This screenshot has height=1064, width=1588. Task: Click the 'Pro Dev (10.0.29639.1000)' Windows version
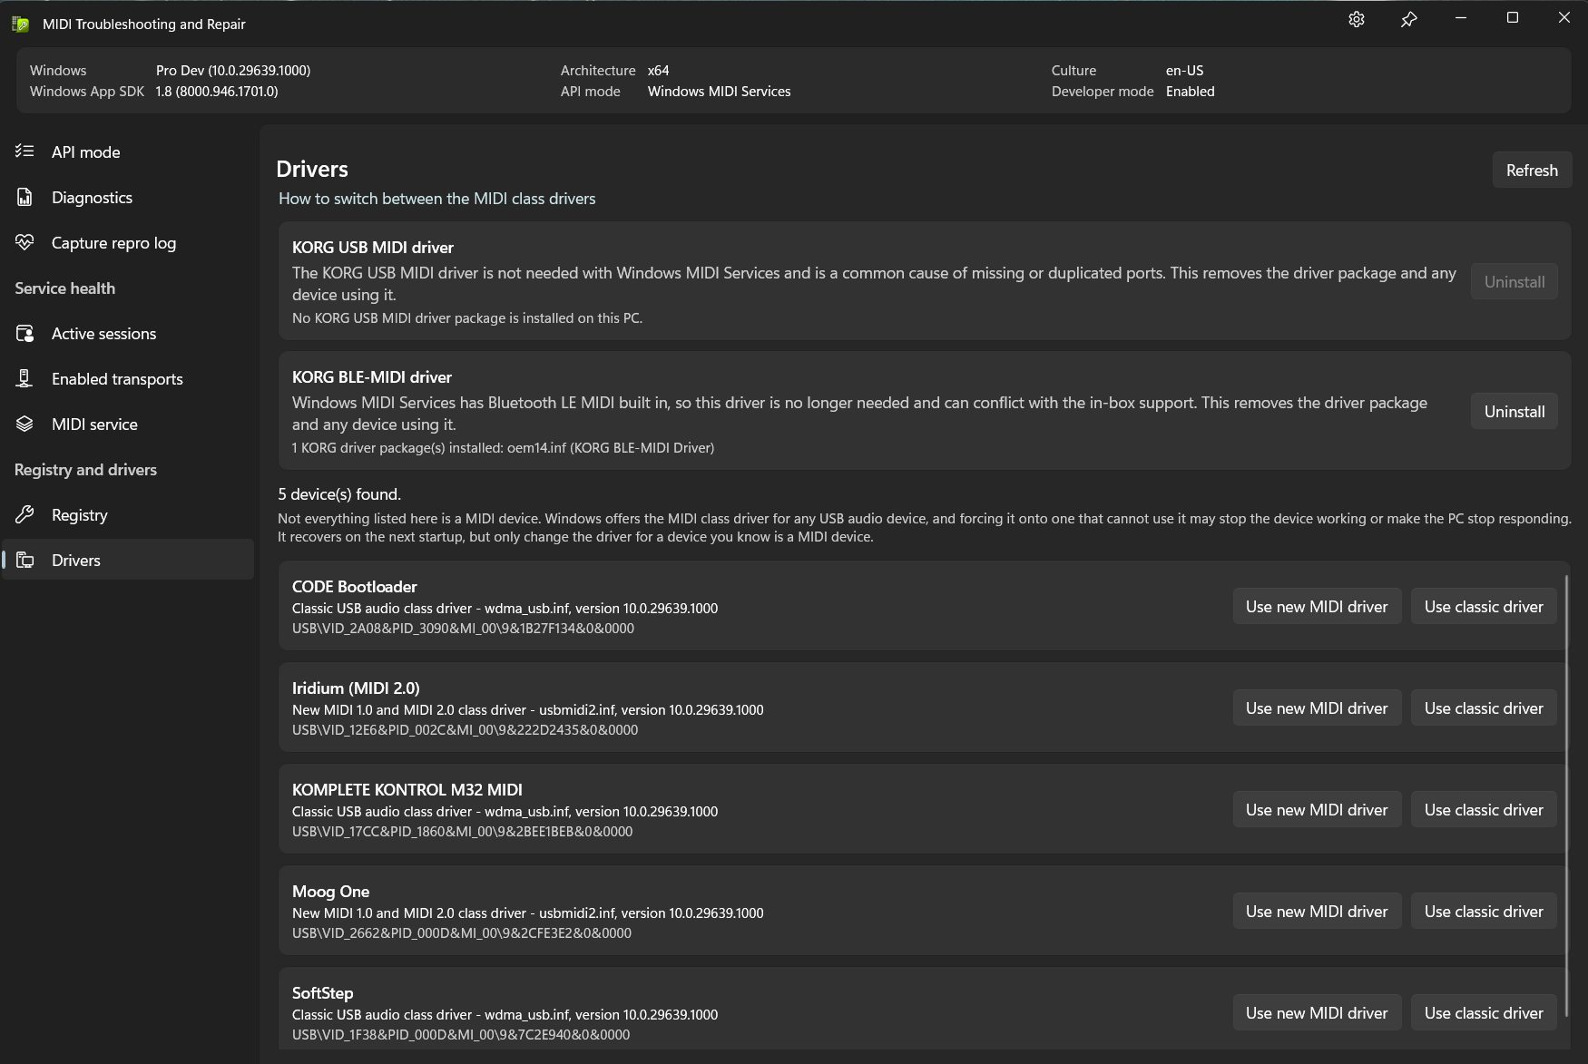pyautogui.click(x=233, y=71)
